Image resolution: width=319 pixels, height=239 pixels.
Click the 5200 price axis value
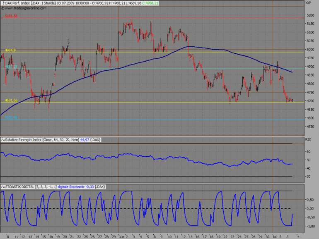[310, 15]
